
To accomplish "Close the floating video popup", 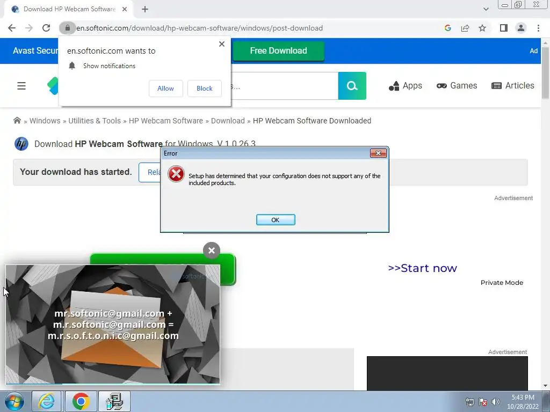I will point(212,251).
